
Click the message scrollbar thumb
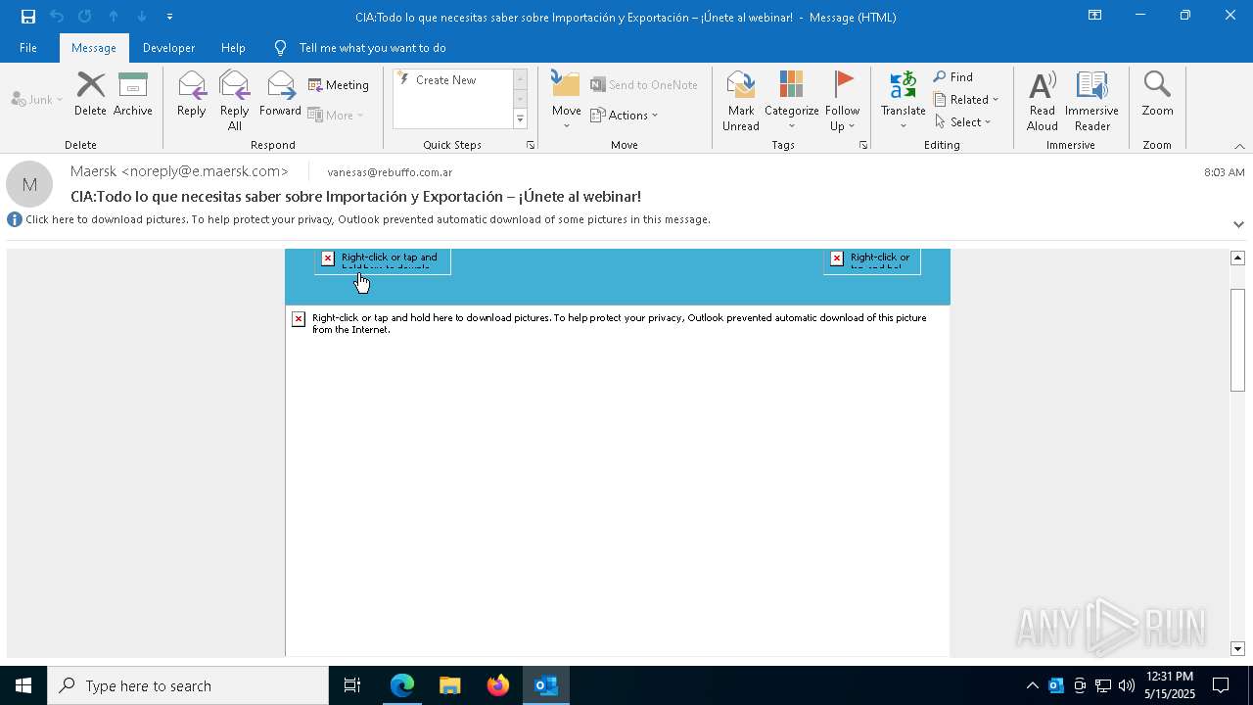(1237, 340)
